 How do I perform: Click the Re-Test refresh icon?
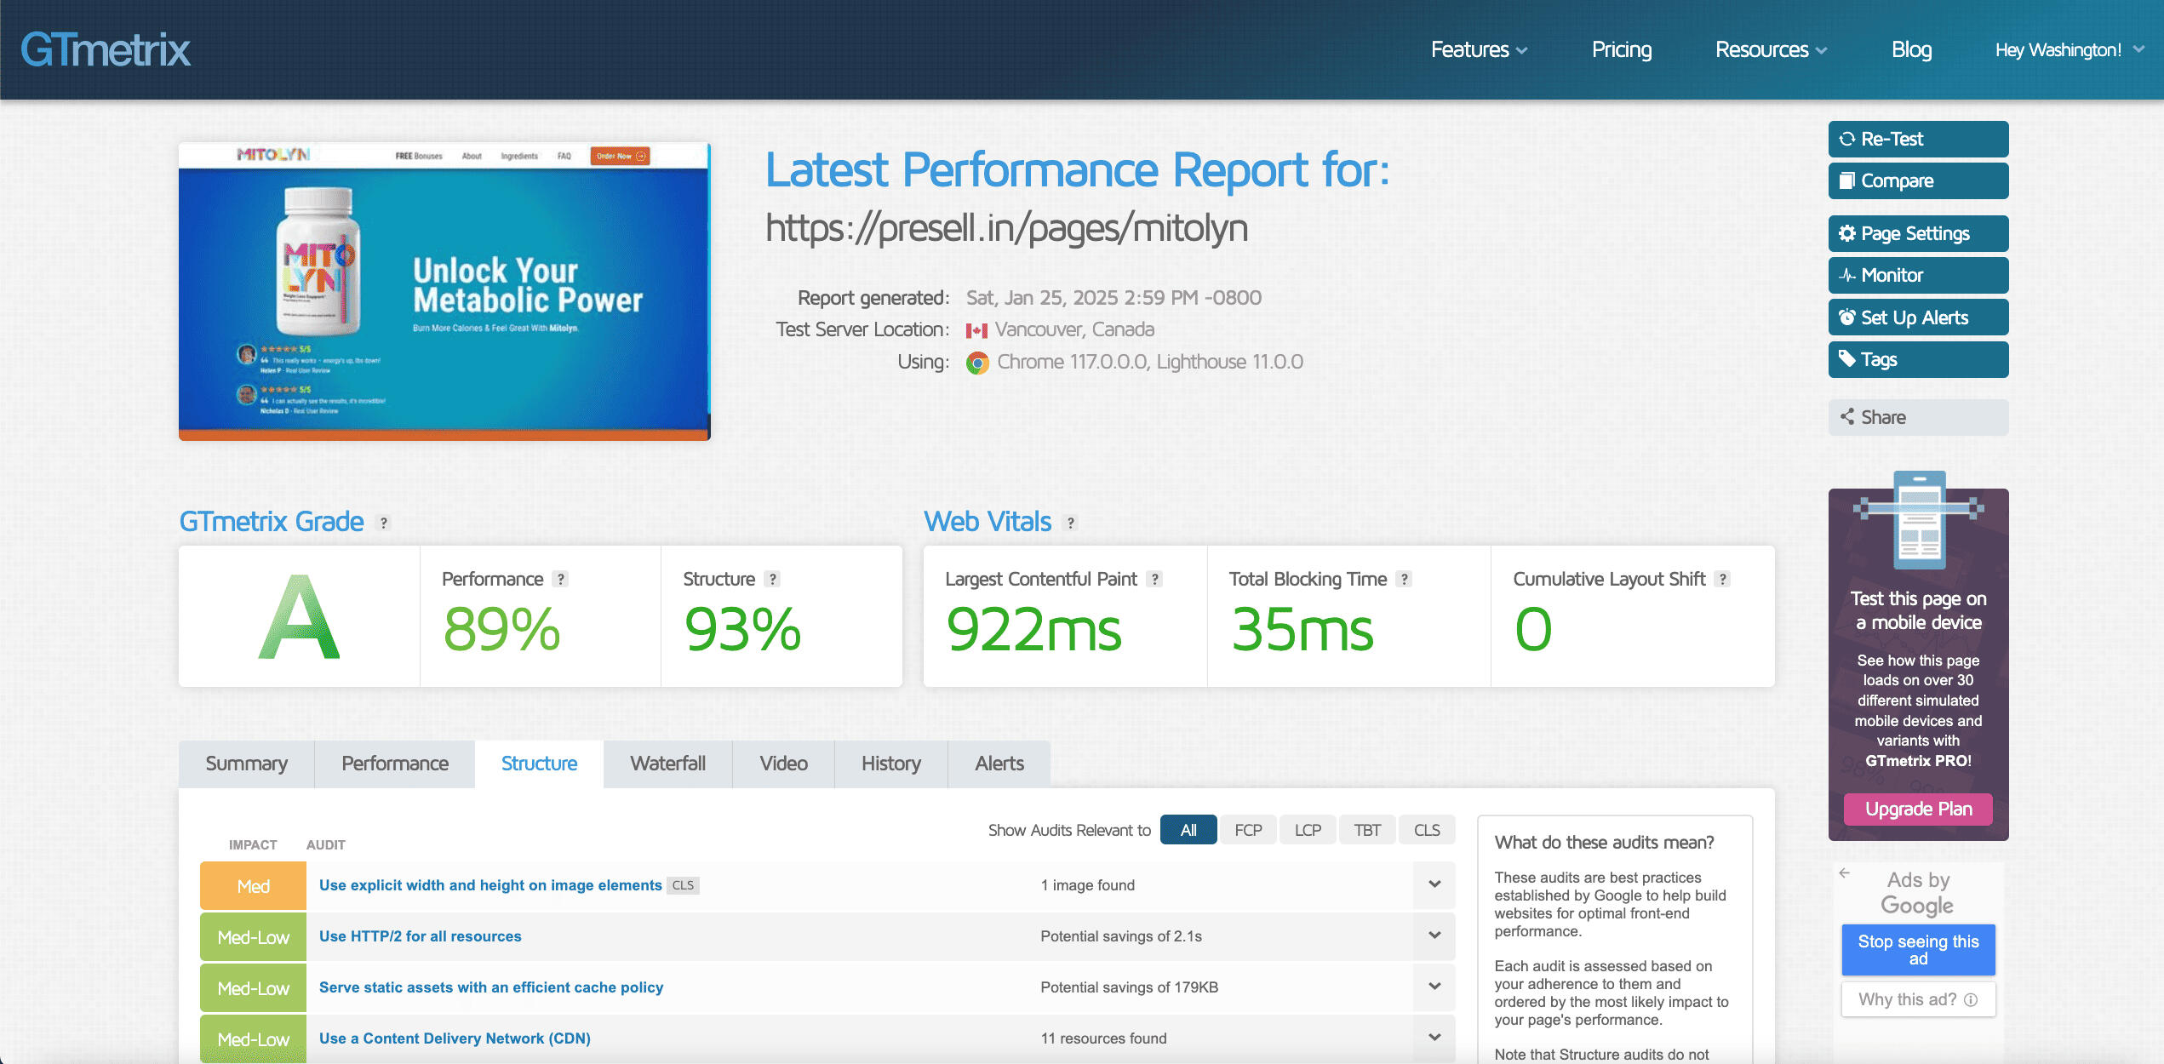tap(1846, 139)
